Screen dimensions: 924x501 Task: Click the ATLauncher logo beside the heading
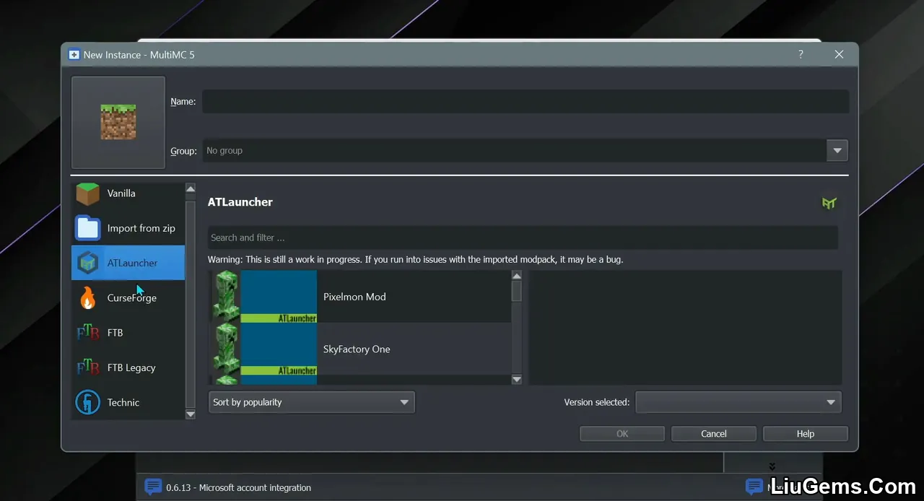pos(829,203)
